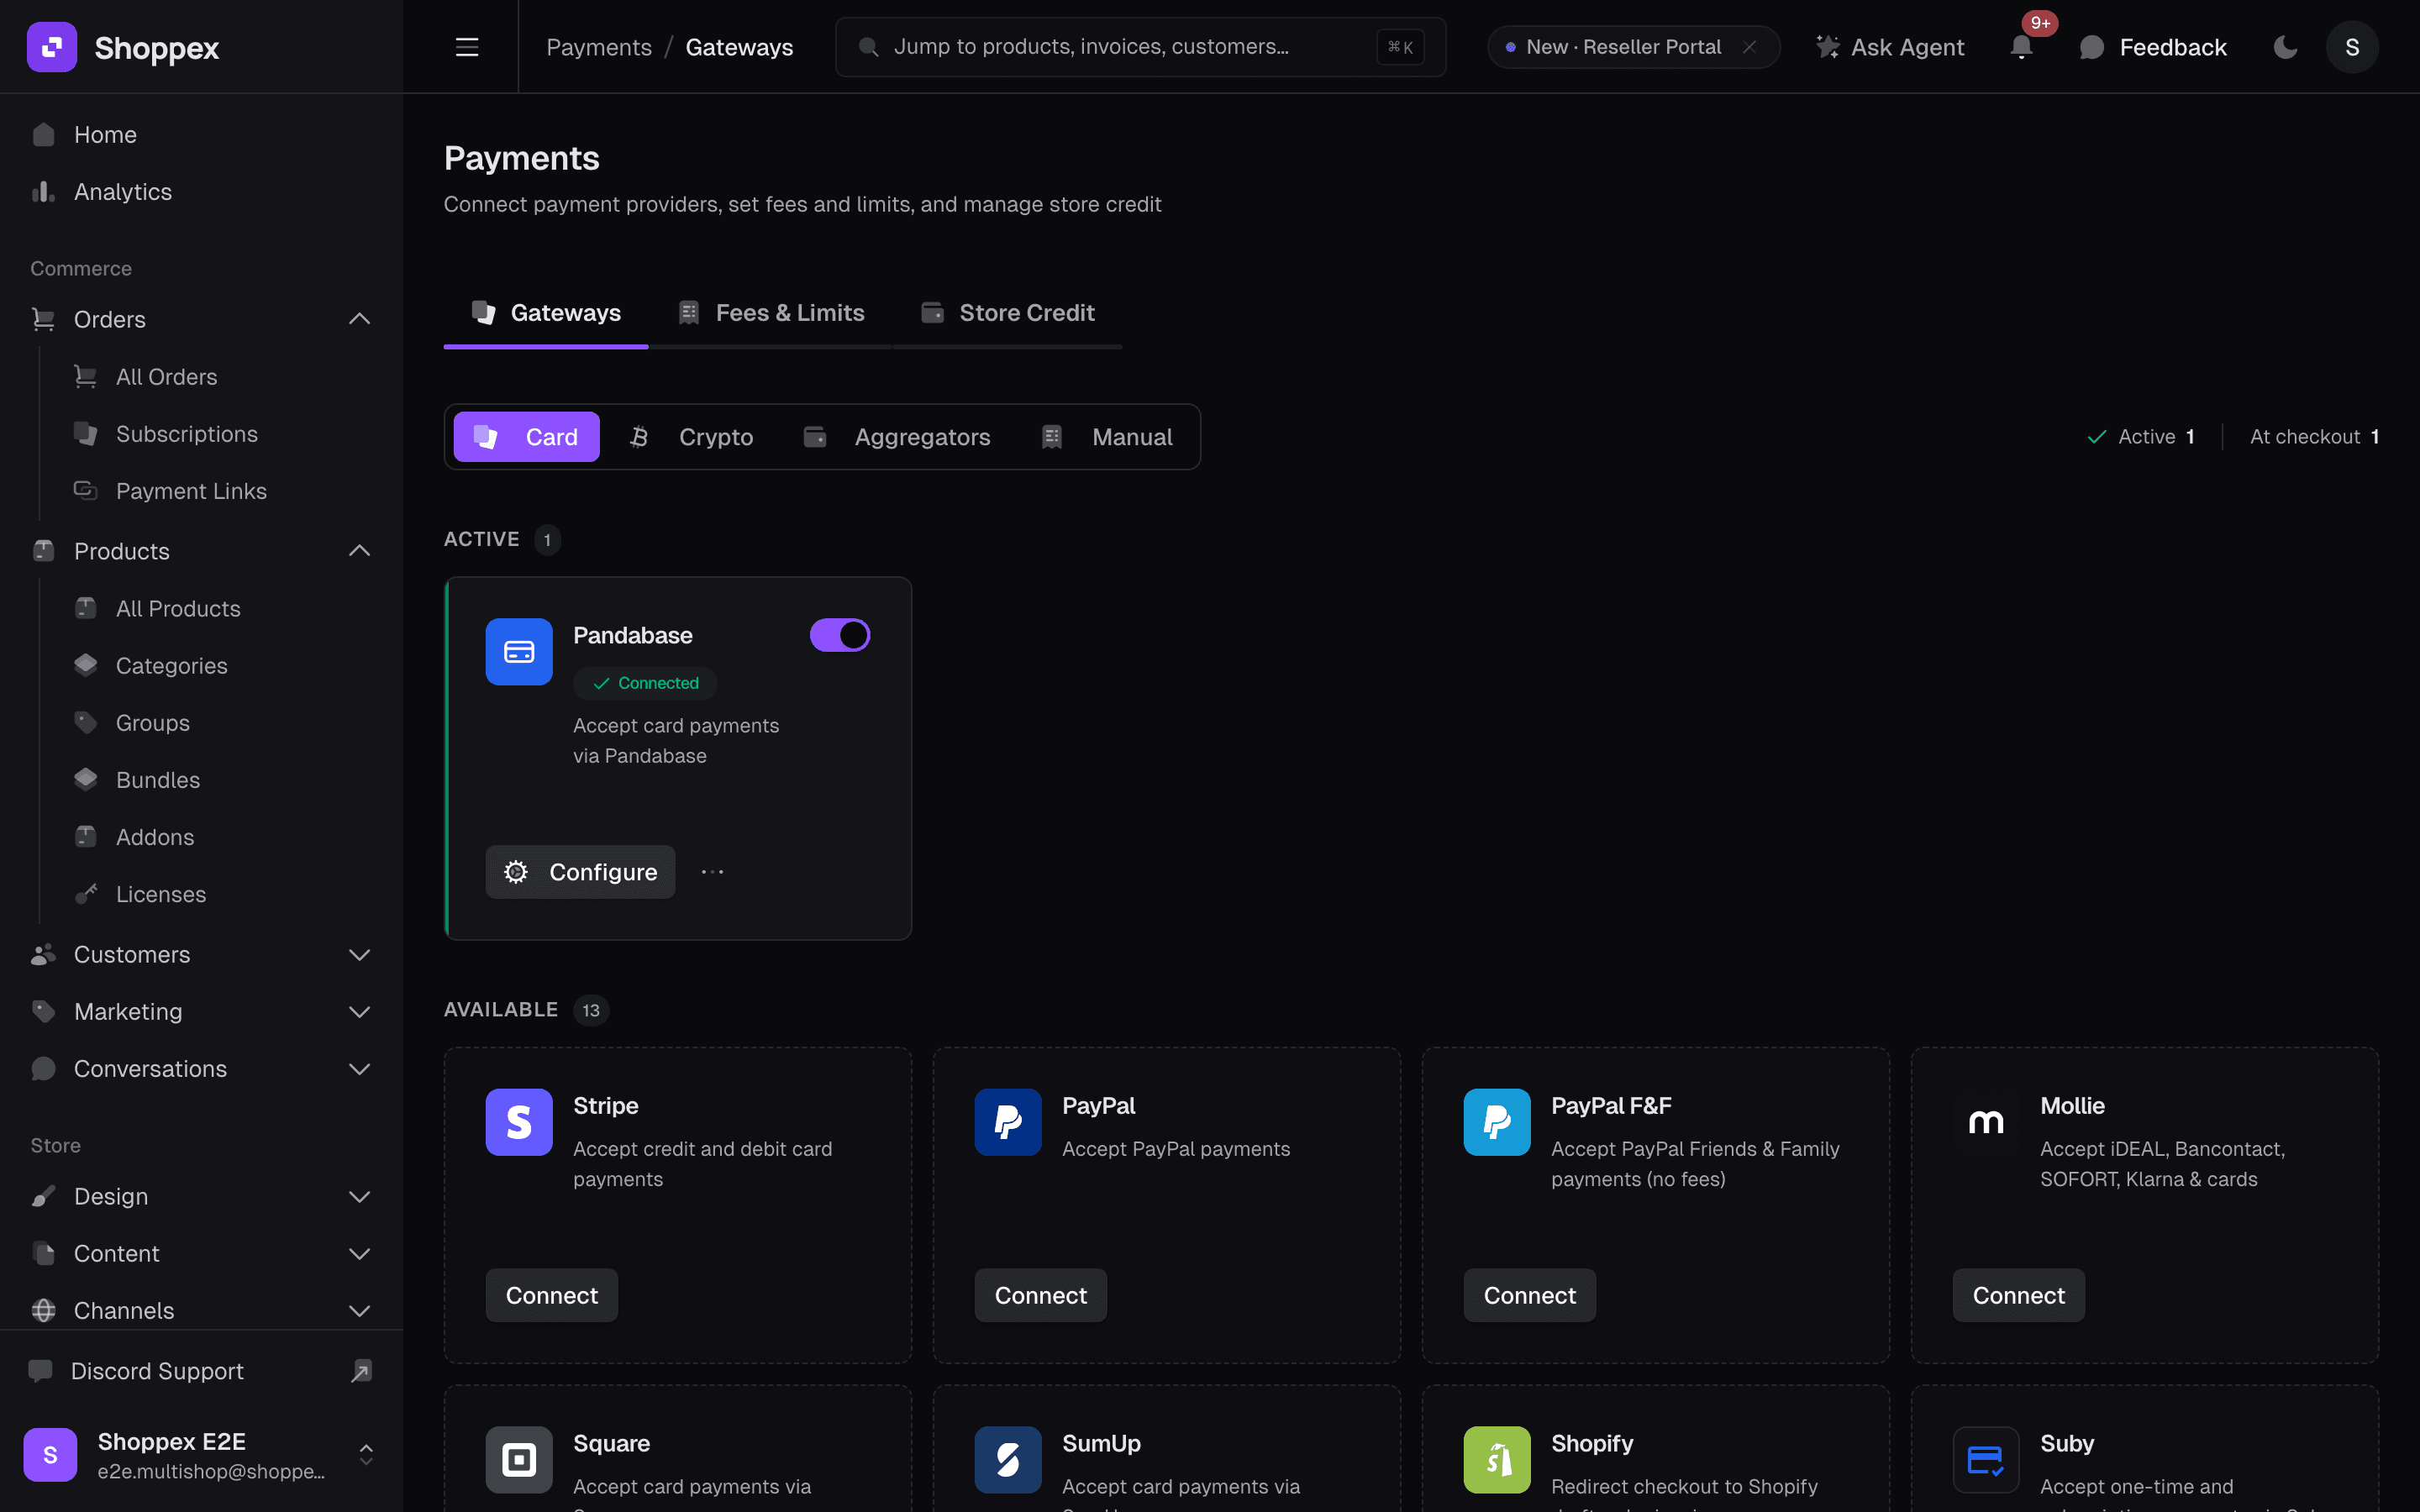Click the Mollie logo icon
The image size is (2420, 1512).
tap(1986, 1122)
